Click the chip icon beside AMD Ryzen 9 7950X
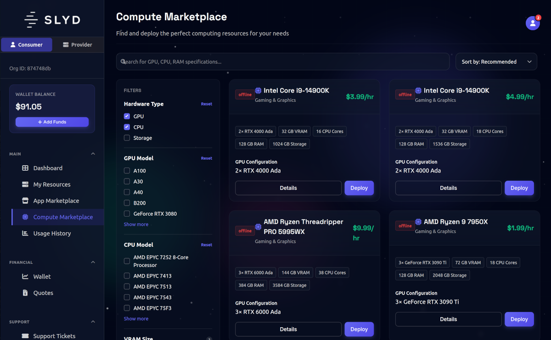This screenshot has width=551, height=340. [x=418, y=222]
